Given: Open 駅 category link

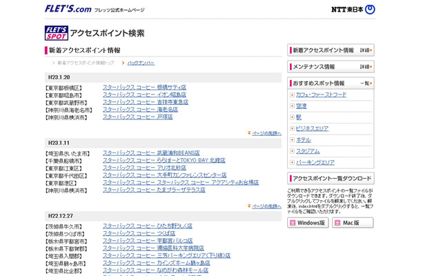Looking at the screenshot, I should (x=299, y=117).
